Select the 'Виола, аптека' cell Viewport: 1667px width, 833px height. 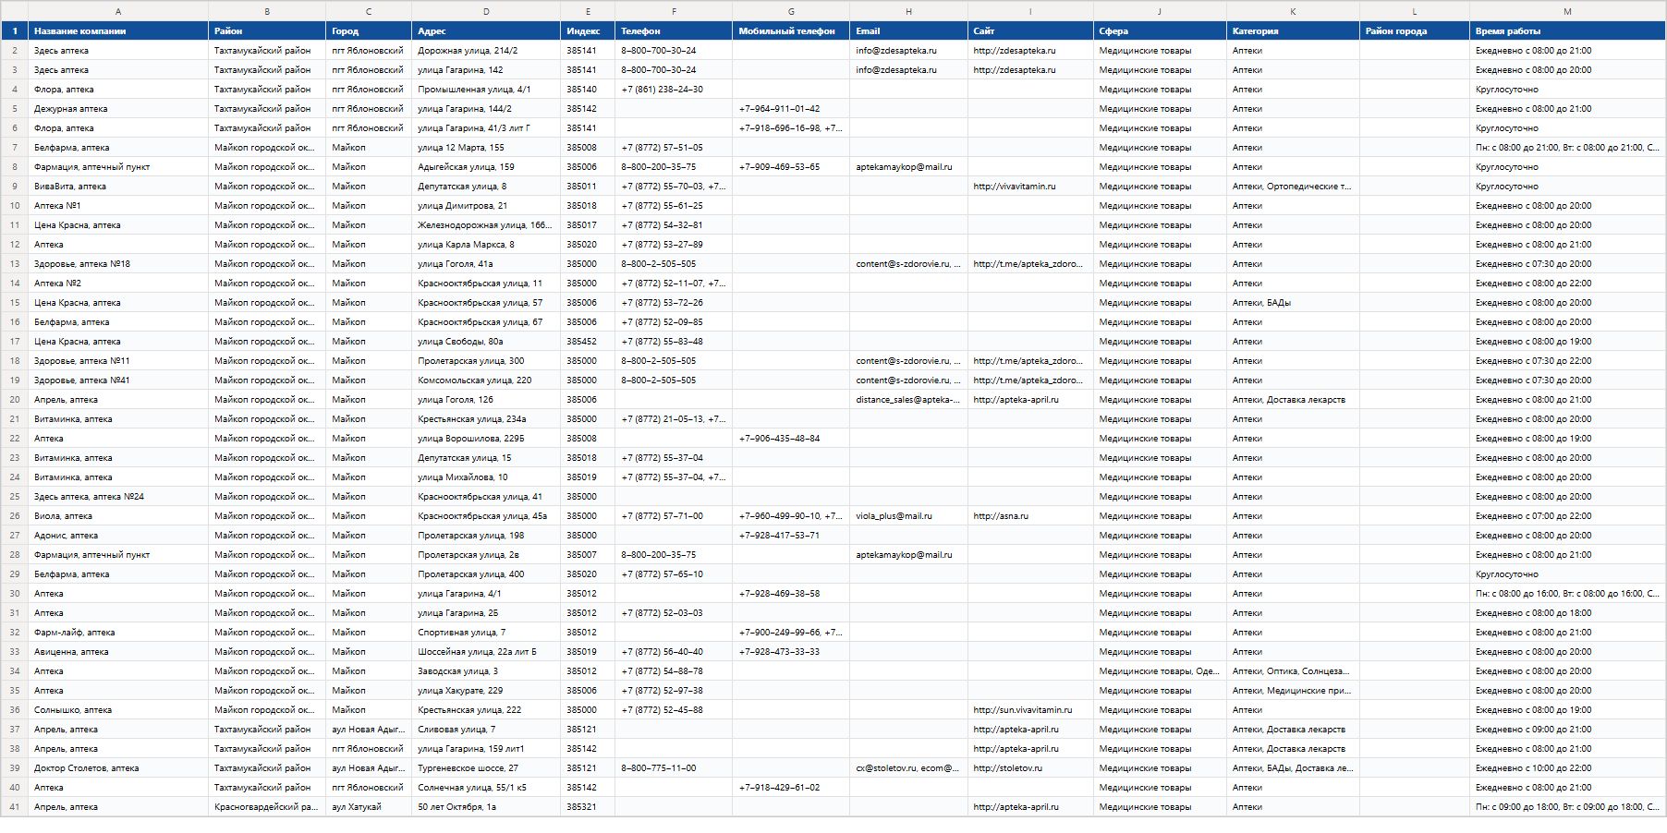(x=118, y=515)
